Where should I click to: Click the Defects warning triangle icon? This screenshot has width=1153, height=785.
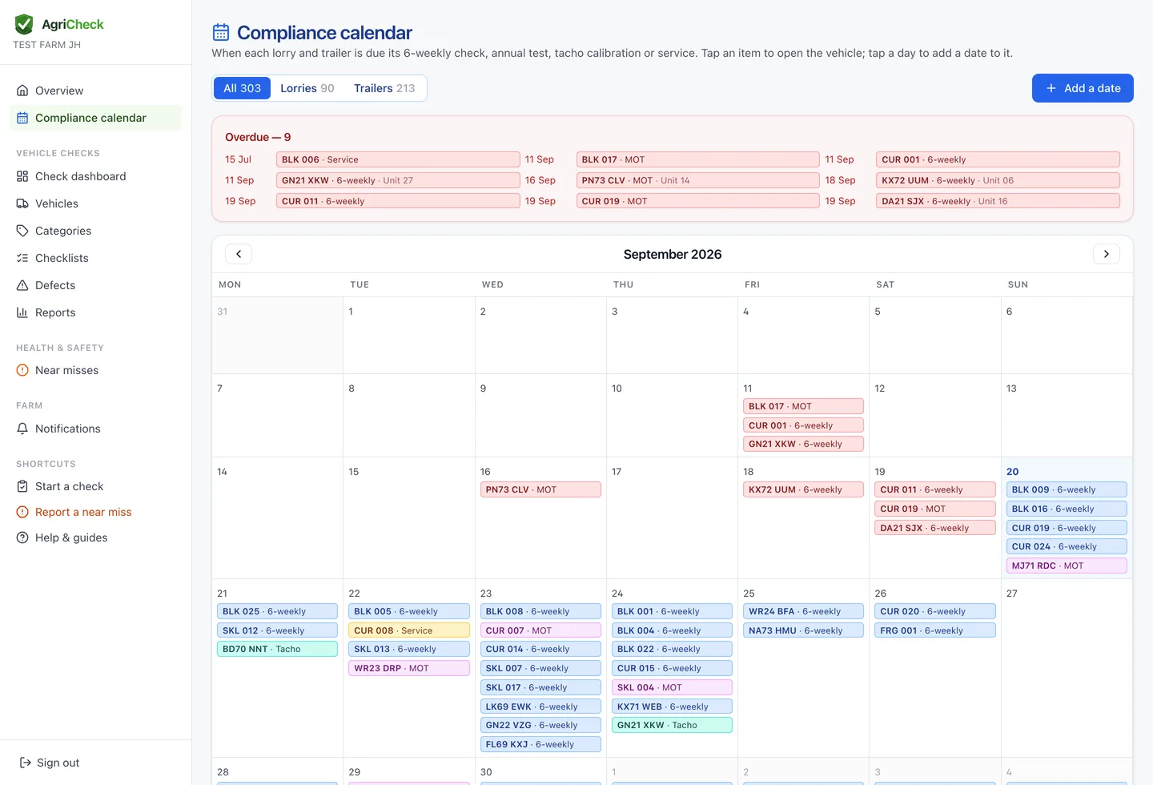22,285
